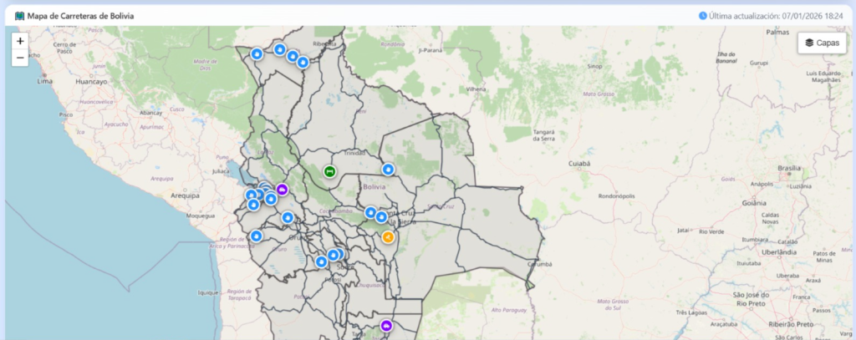Click the northwesternmost blue marker in Pando
Viewport: 856px width, 340px height.
(257, 54)
